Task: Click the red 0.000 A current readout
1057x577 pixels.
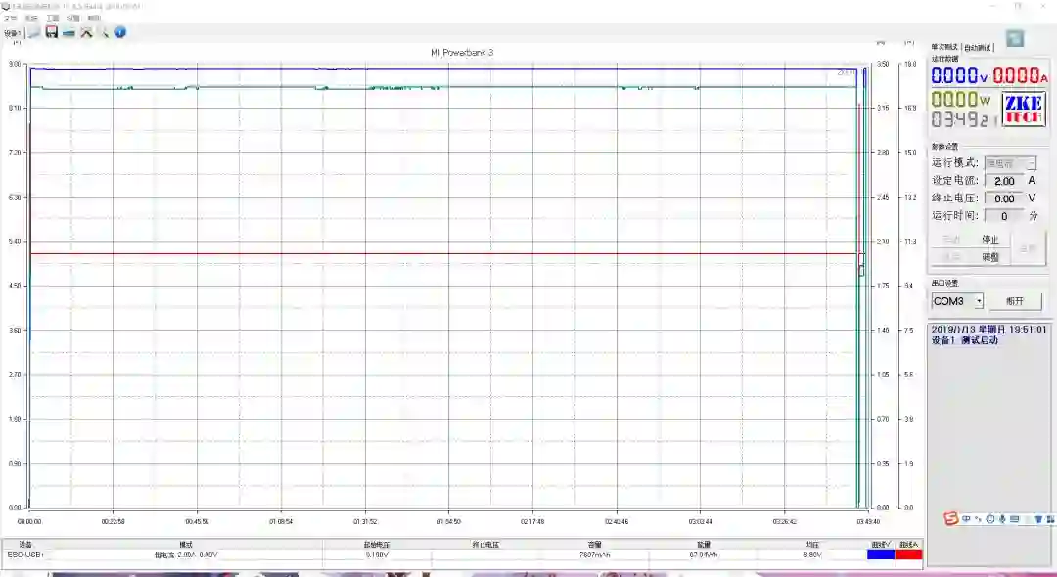Action: pyautogui.click(x=1020, y=76)
